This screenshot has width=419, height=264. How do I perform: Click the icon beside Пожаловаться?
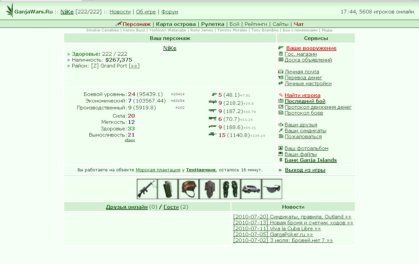[x=281, y=136]
